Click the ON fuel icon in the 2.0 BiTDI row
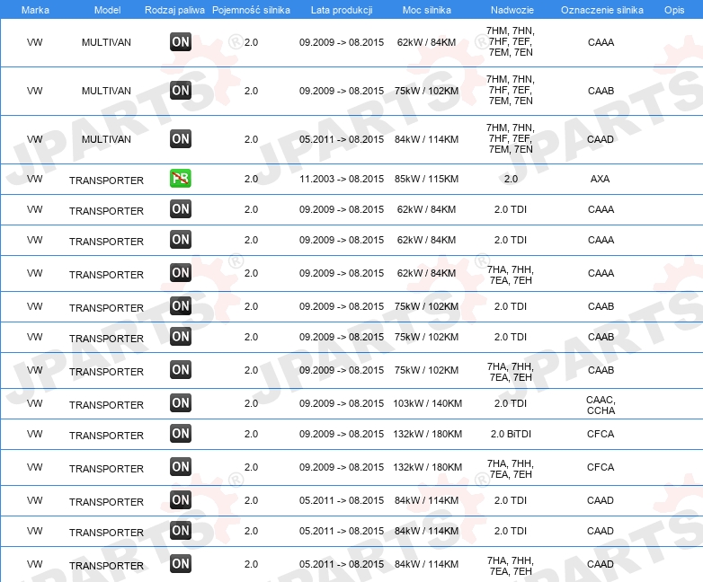Viewport: 703px width, 582px height. click(181, 434)
